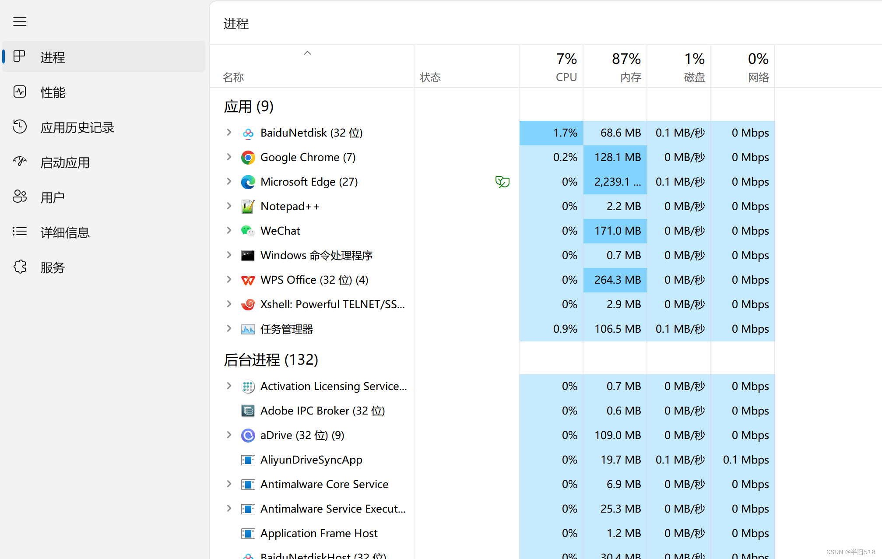Expand the Xshell process entry
This screenshot has height=559, width=882.
(229, 304)
